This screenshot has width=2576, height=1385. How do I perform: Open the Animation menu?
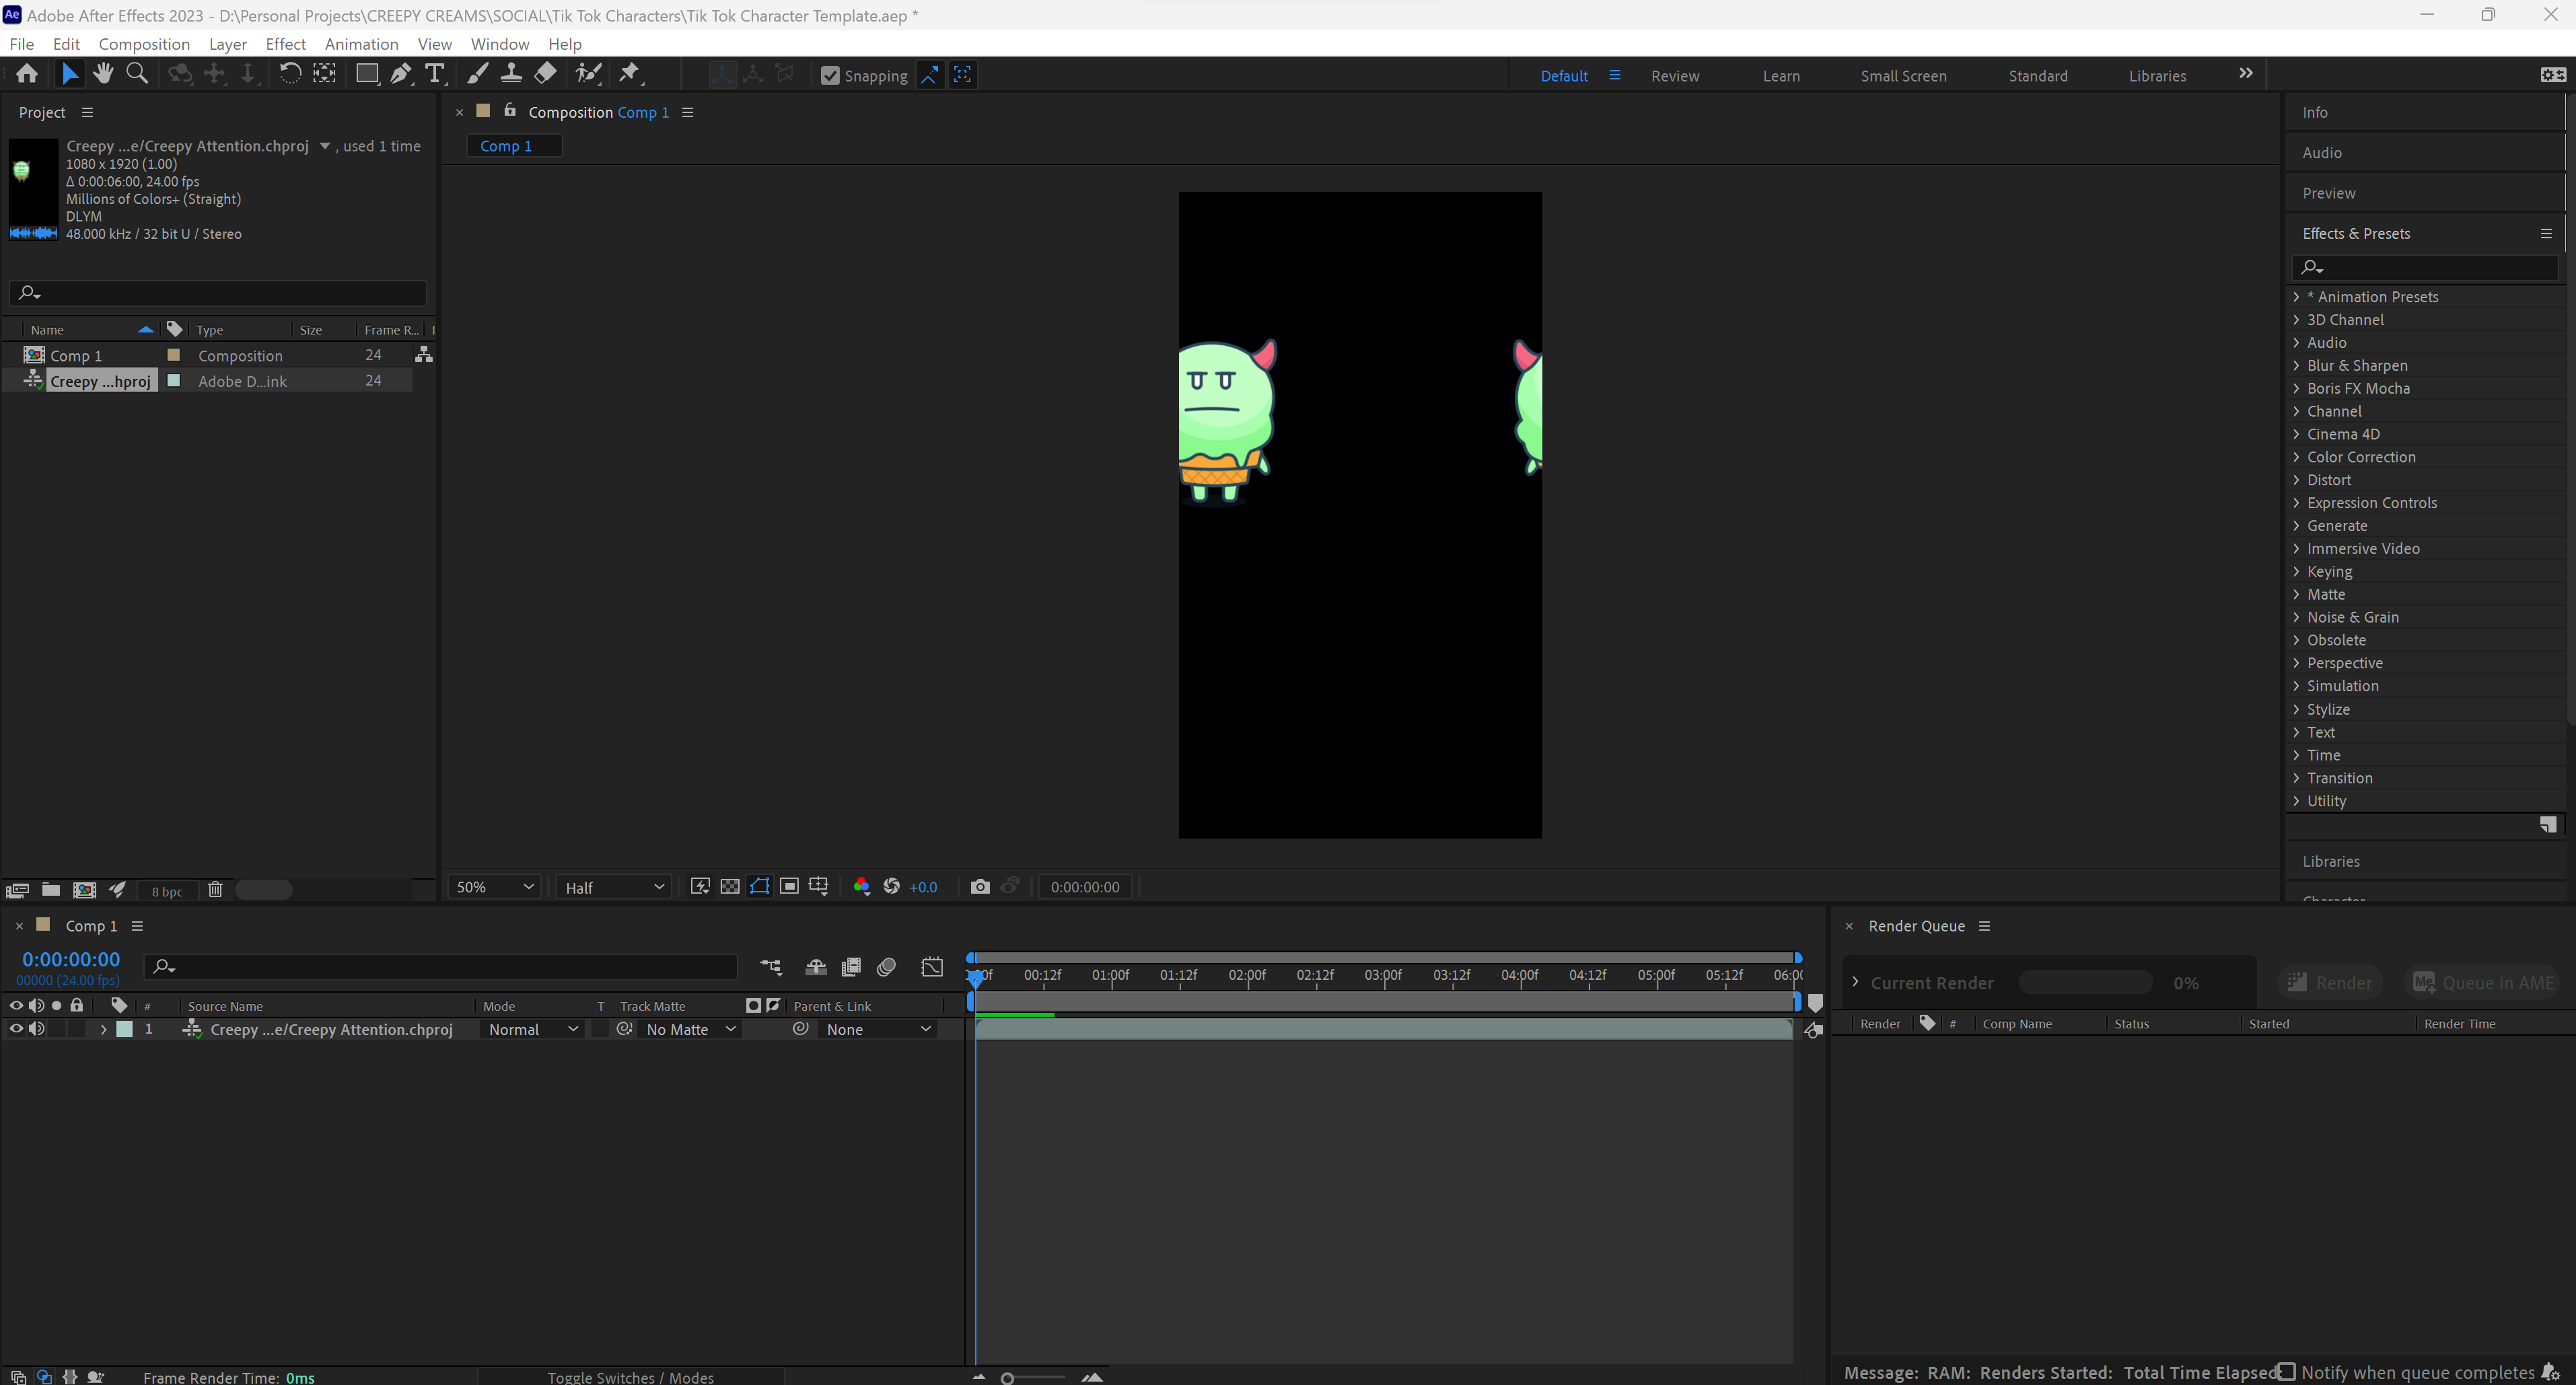pos(360,44)
